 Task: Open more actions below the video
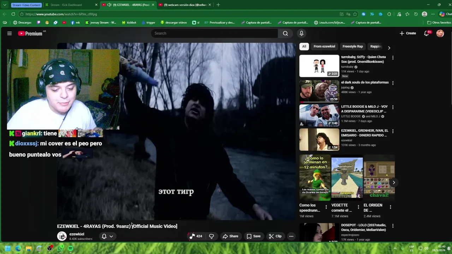(x=291, y=236)
